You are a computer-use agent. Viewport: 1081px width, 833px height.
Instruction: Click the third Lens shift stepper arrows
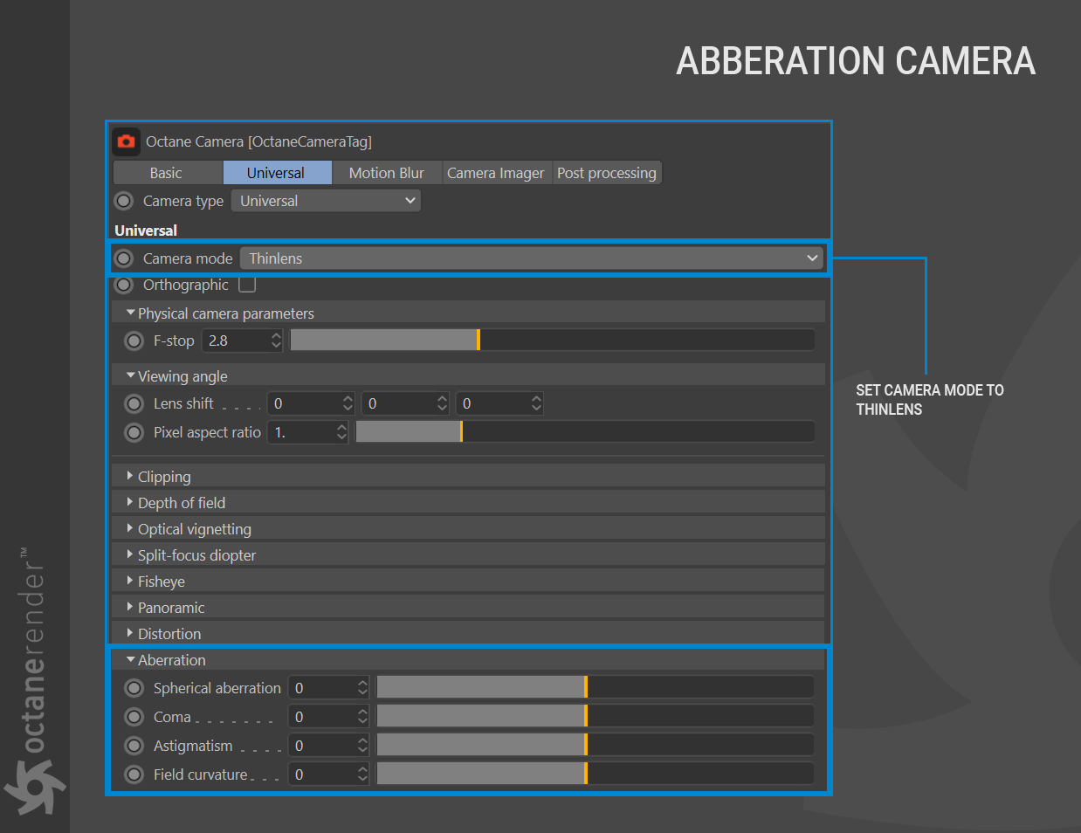tap(536, 403)
